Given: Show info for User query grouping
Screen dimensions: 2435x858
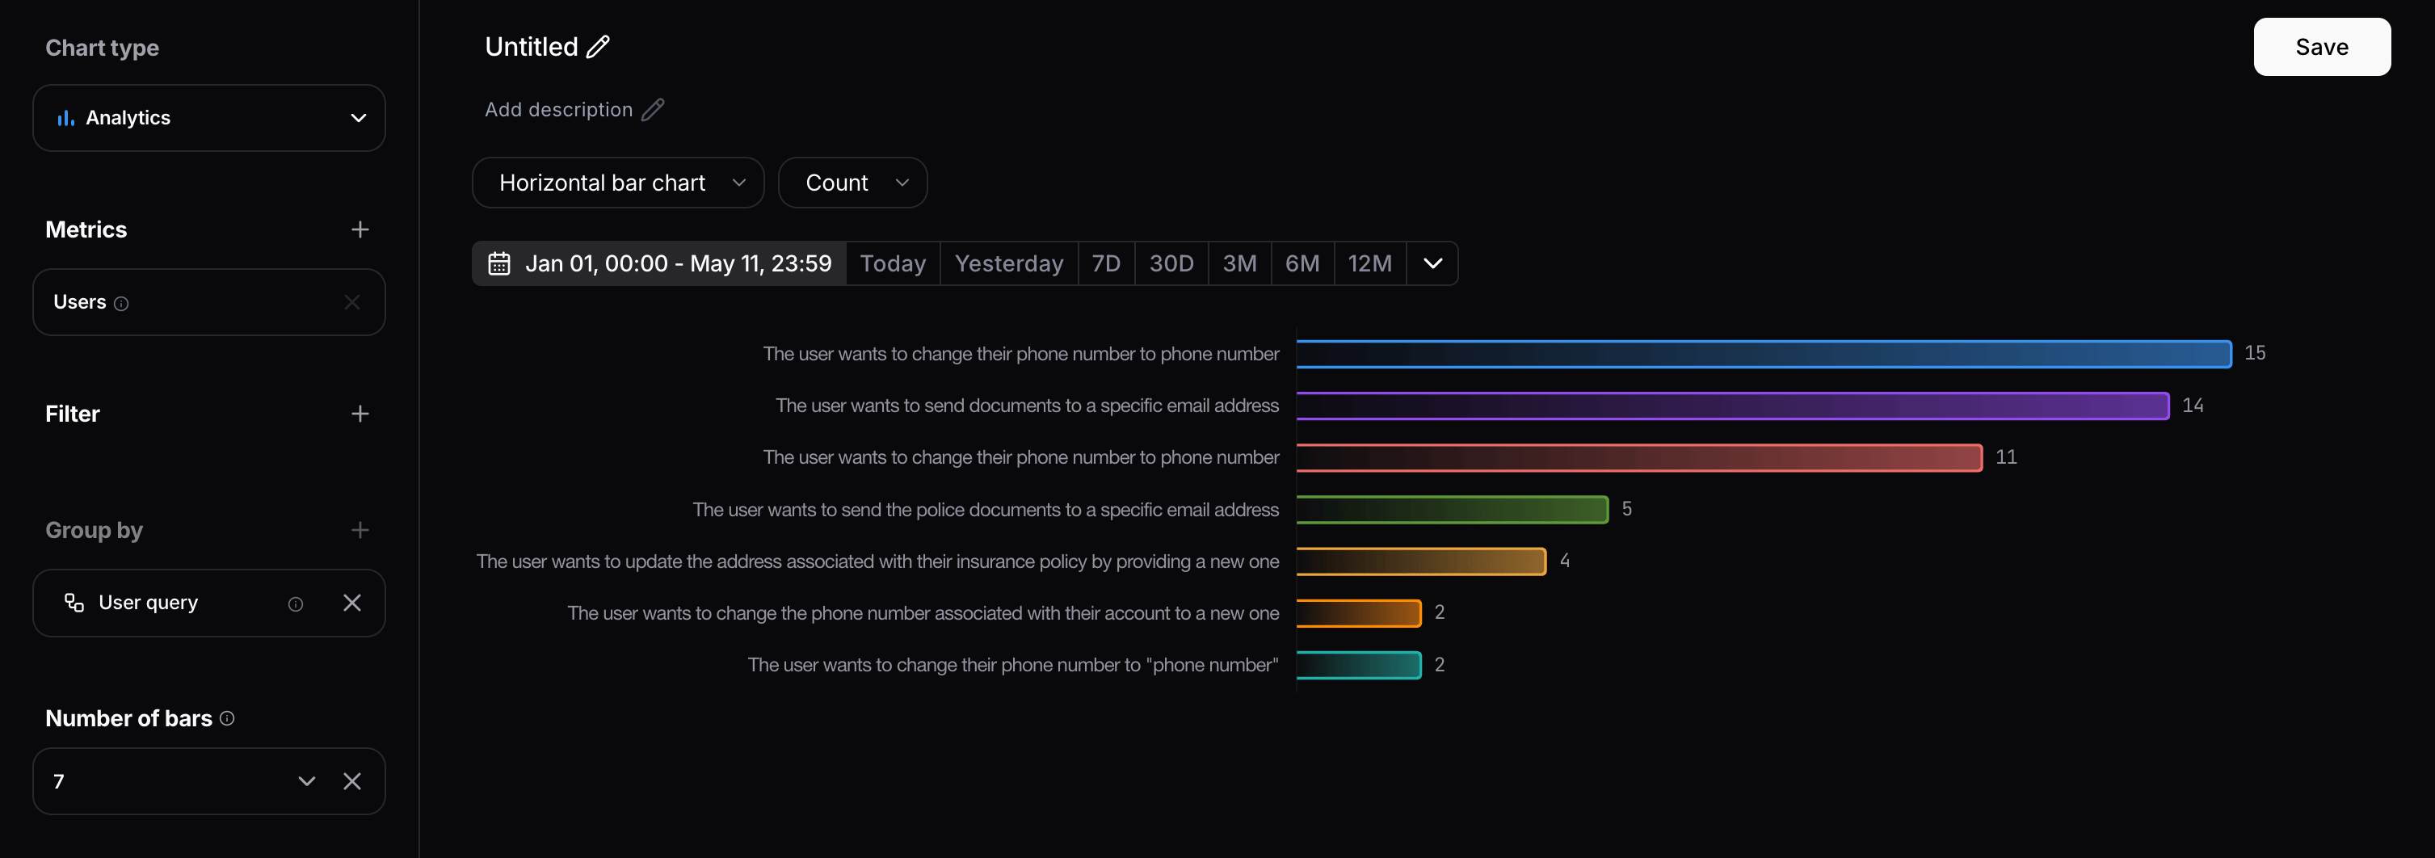Looking at the screenshot, I should tap(296, 604).
